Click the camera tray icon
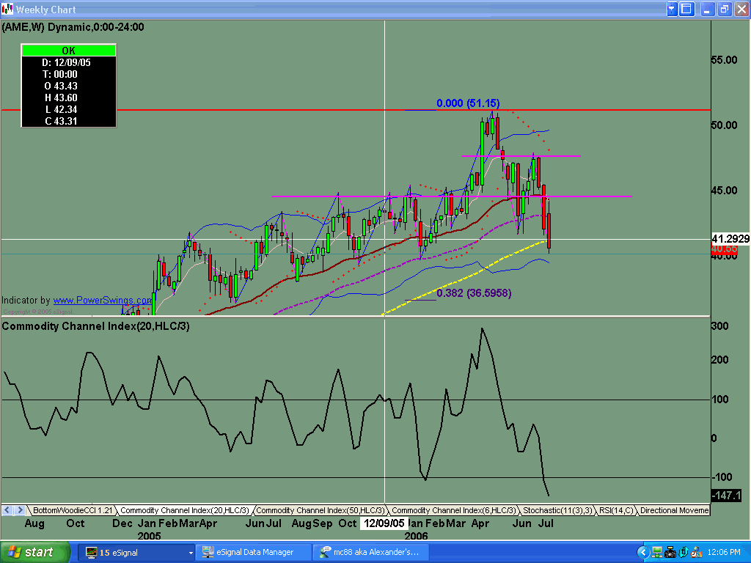Image resolution: width=751 pixels, height=563 pixels. [x=670, y=553]
